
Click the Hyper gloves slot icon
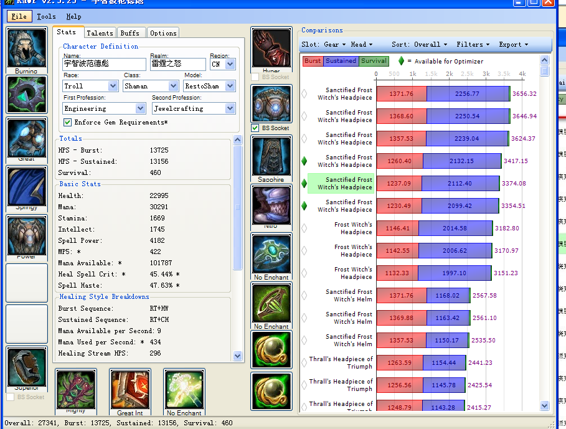pos(271,48)
